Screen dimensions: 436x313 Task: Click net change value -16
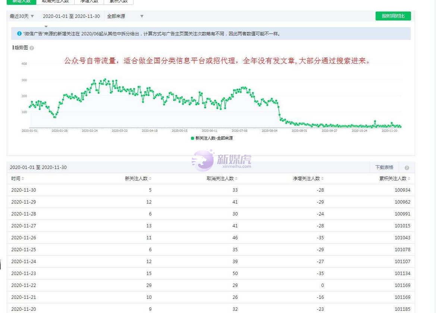[320, 297]
